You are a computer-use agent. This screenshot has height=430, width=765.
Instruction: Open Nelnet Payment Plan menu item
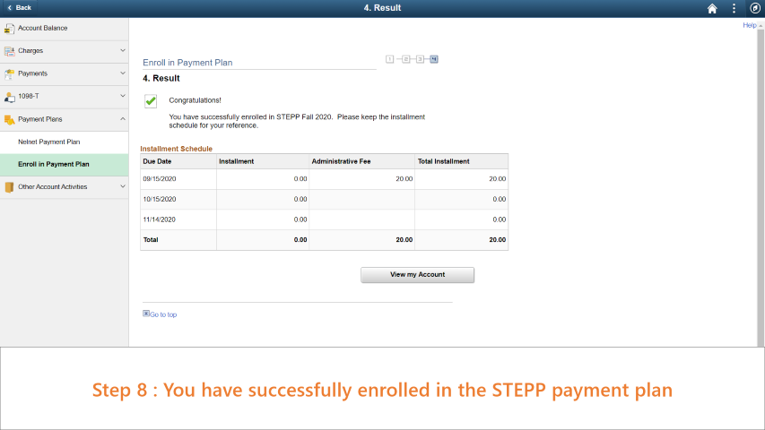[x=64, y=142]
